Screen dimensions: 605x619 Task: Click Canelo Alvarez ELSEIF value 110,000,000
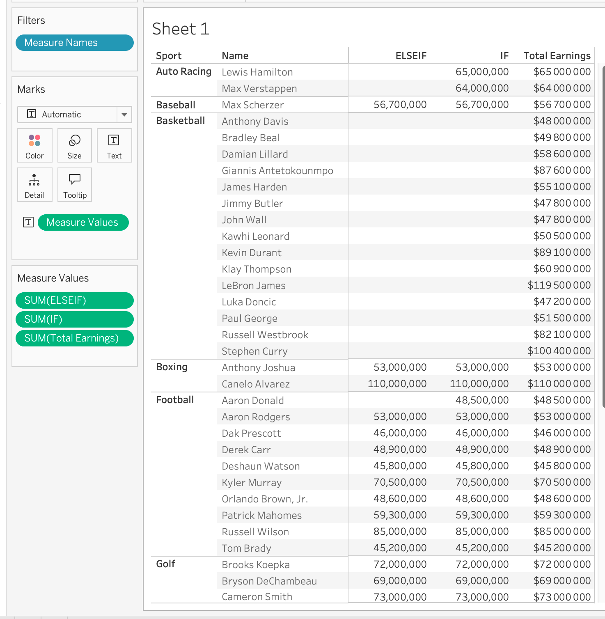pyautogui.click(x=397, y=384)
